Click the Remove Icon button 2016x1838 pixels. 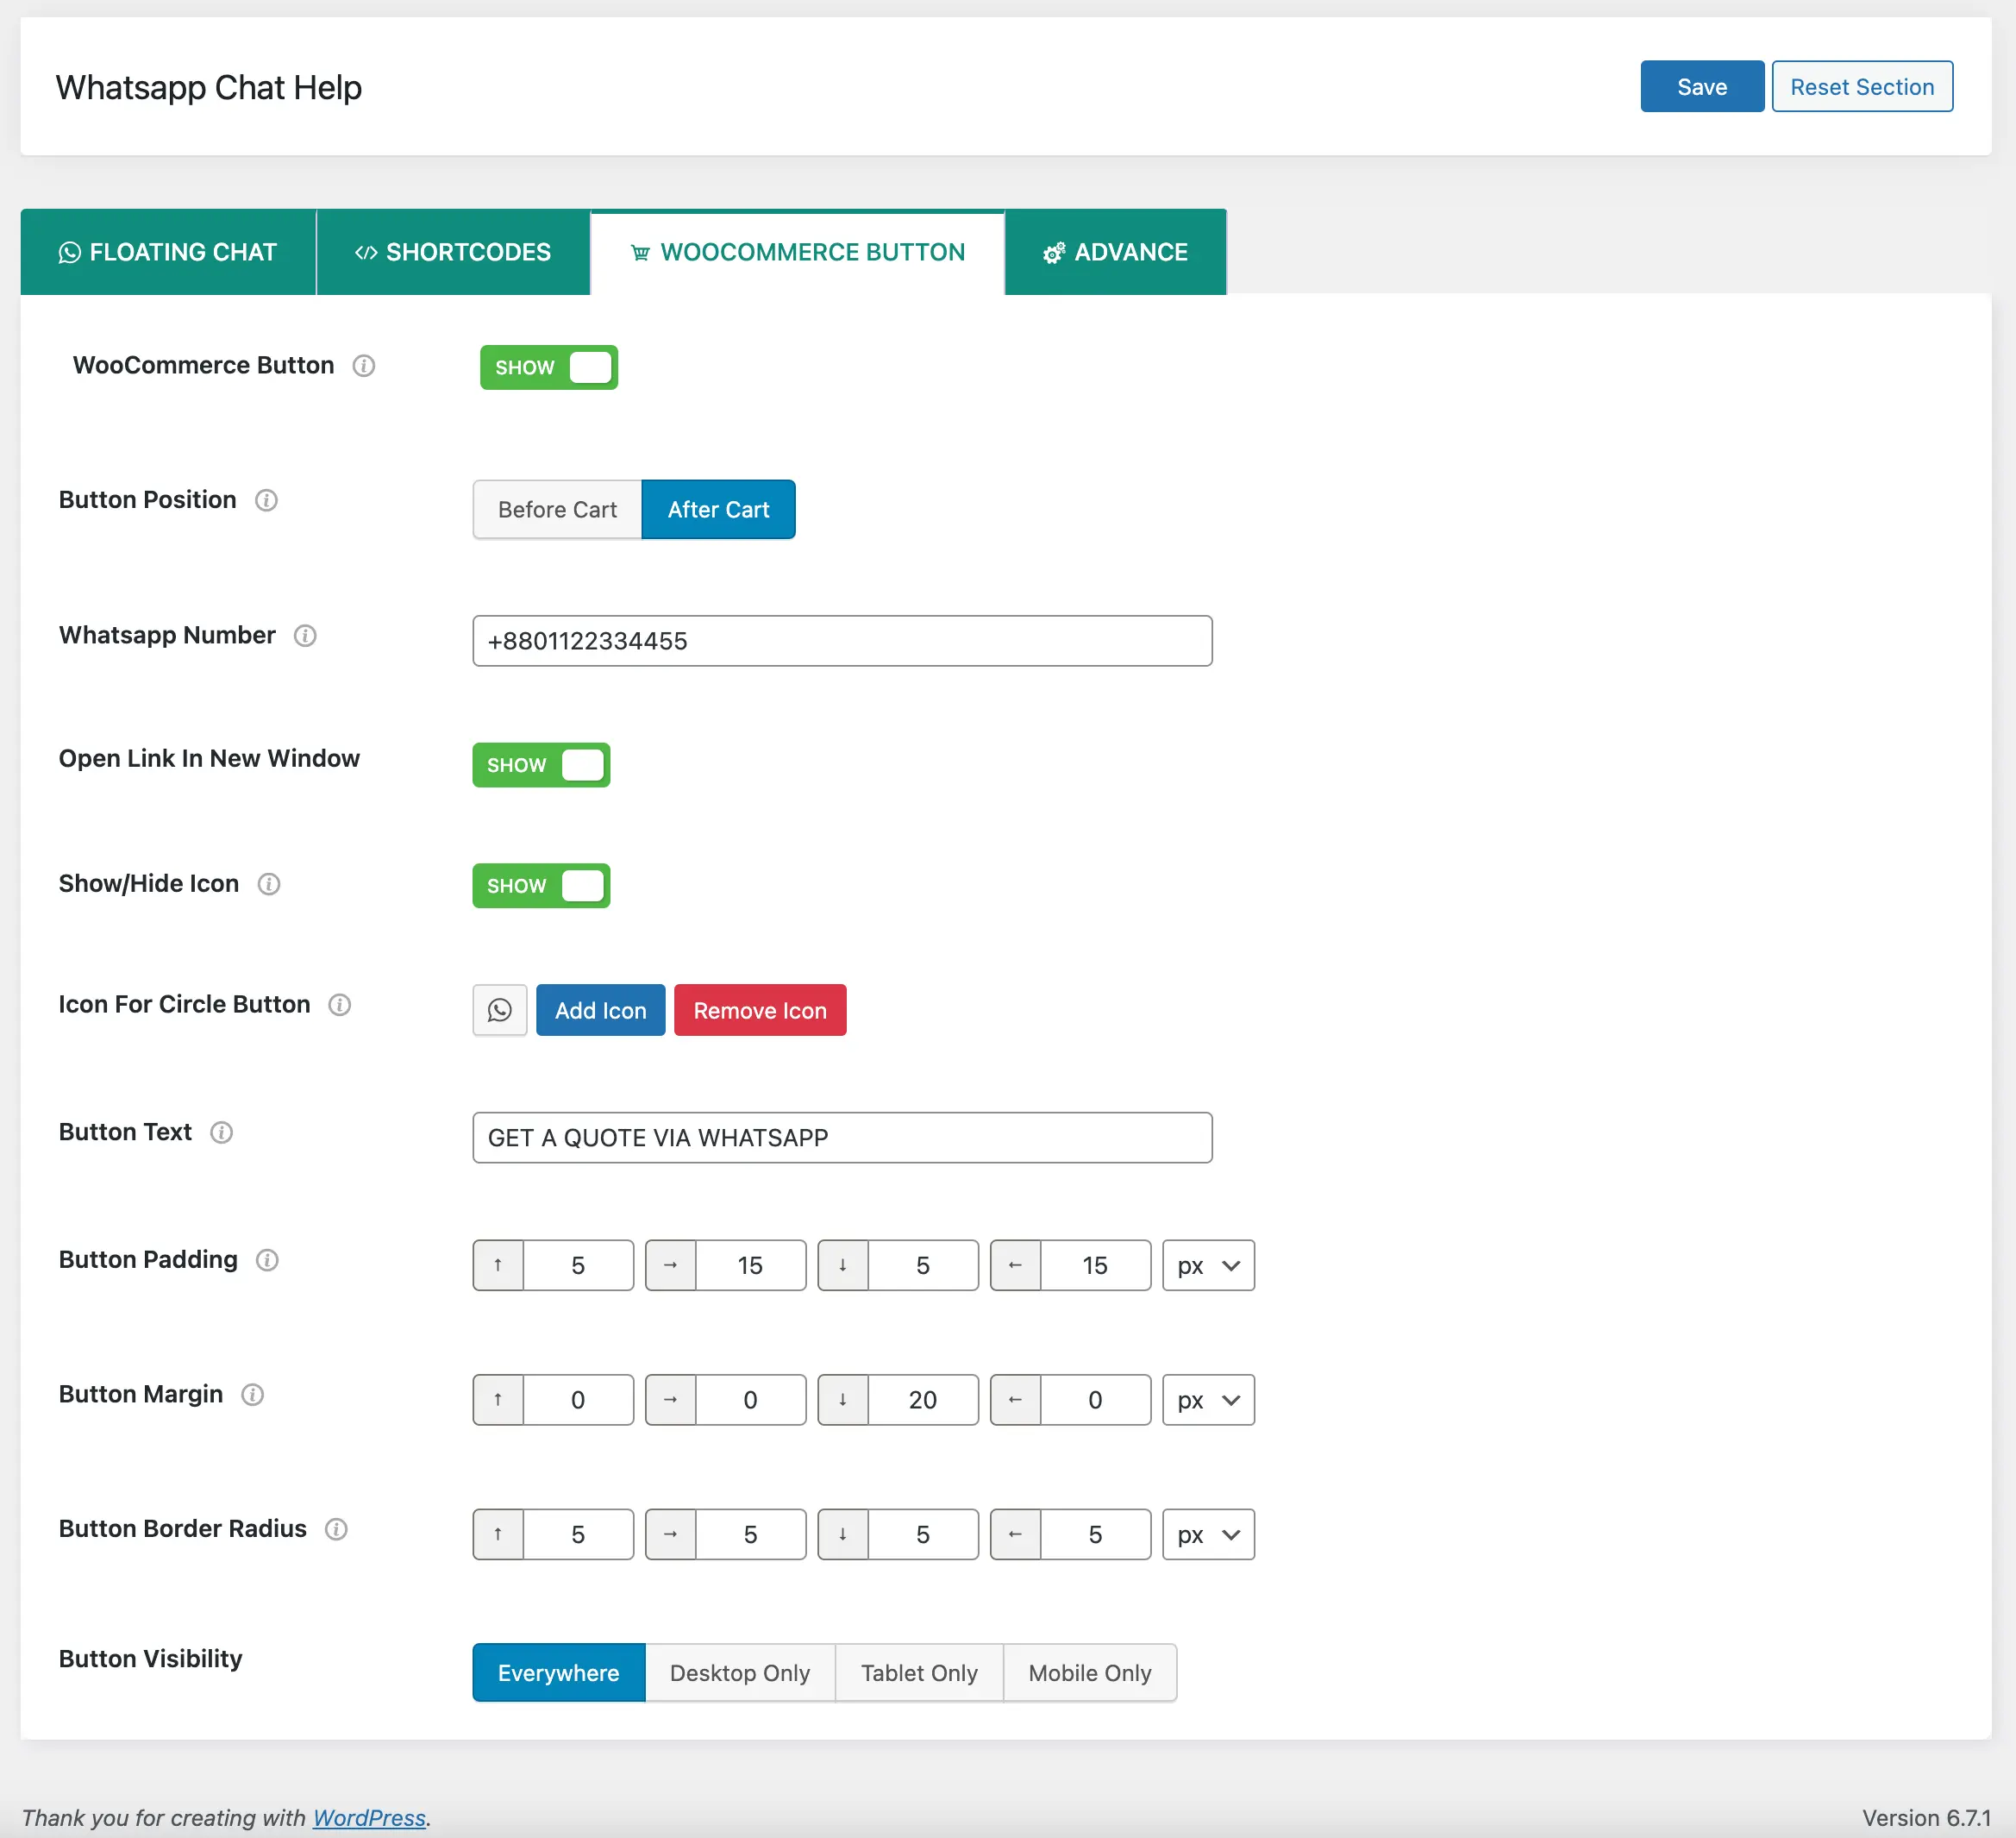760,1010
